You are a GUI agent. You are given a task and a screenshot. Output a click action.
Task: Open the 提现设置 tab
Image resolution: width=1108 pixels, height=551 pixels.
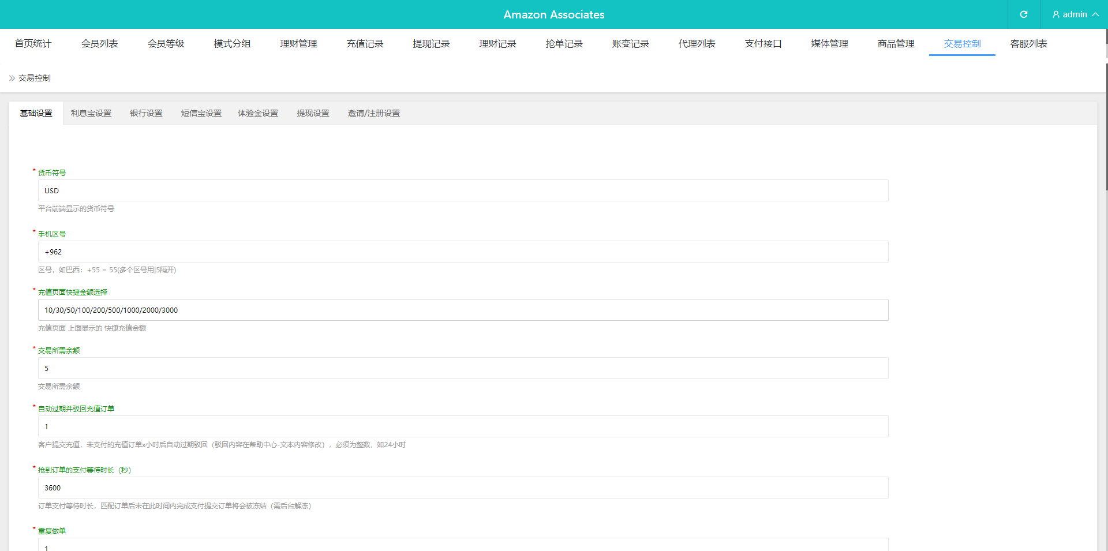tap(313, 113)
